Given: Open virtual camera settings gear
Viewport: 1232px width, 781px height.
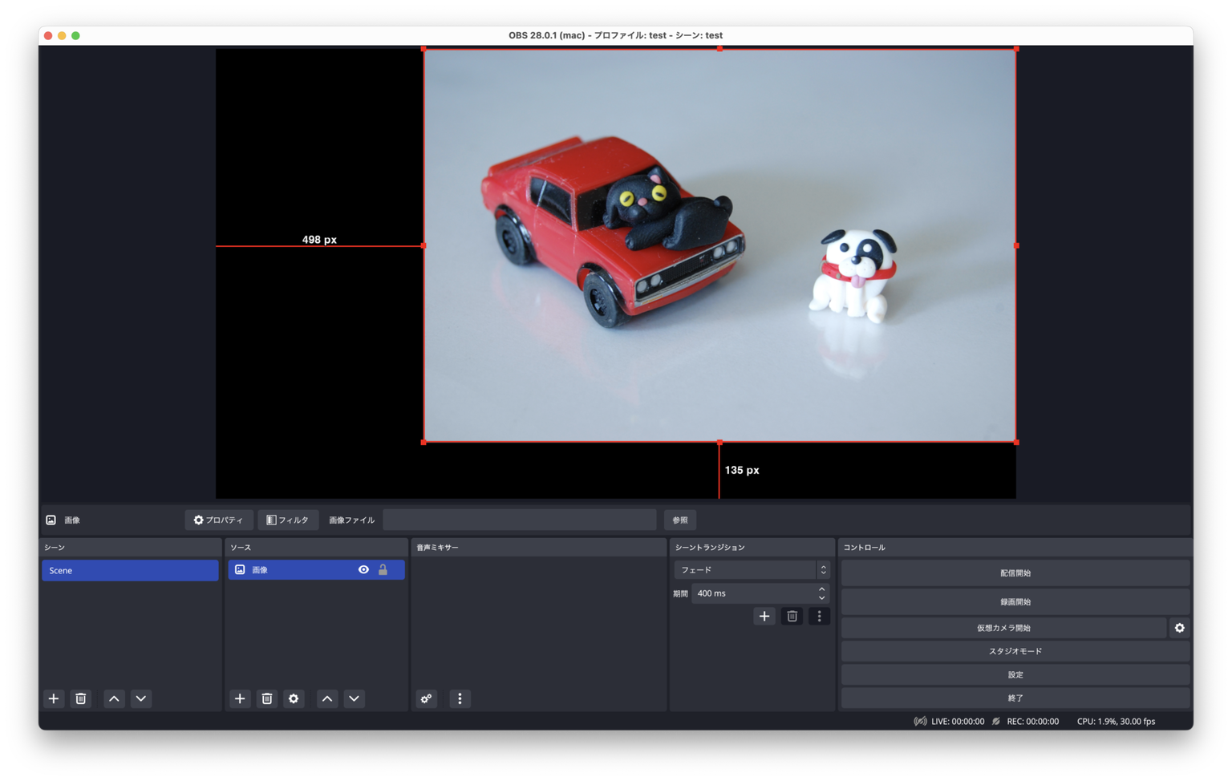Looking at the screenshot, I should pos(1179,628).
